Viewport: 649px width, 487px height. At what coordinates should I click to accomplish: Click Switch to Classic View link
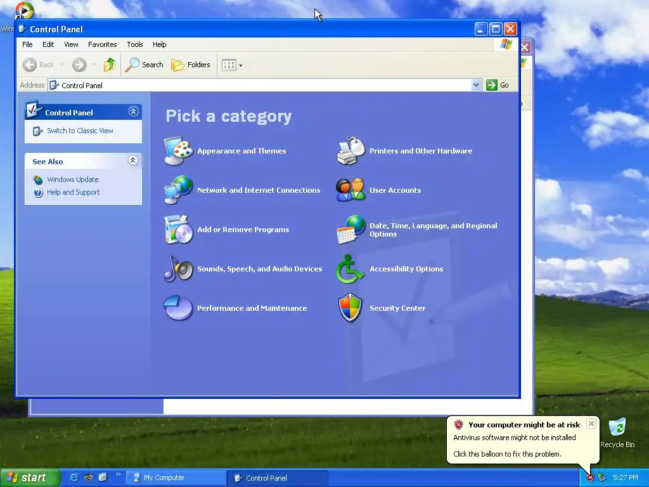[x=80, y=131]
